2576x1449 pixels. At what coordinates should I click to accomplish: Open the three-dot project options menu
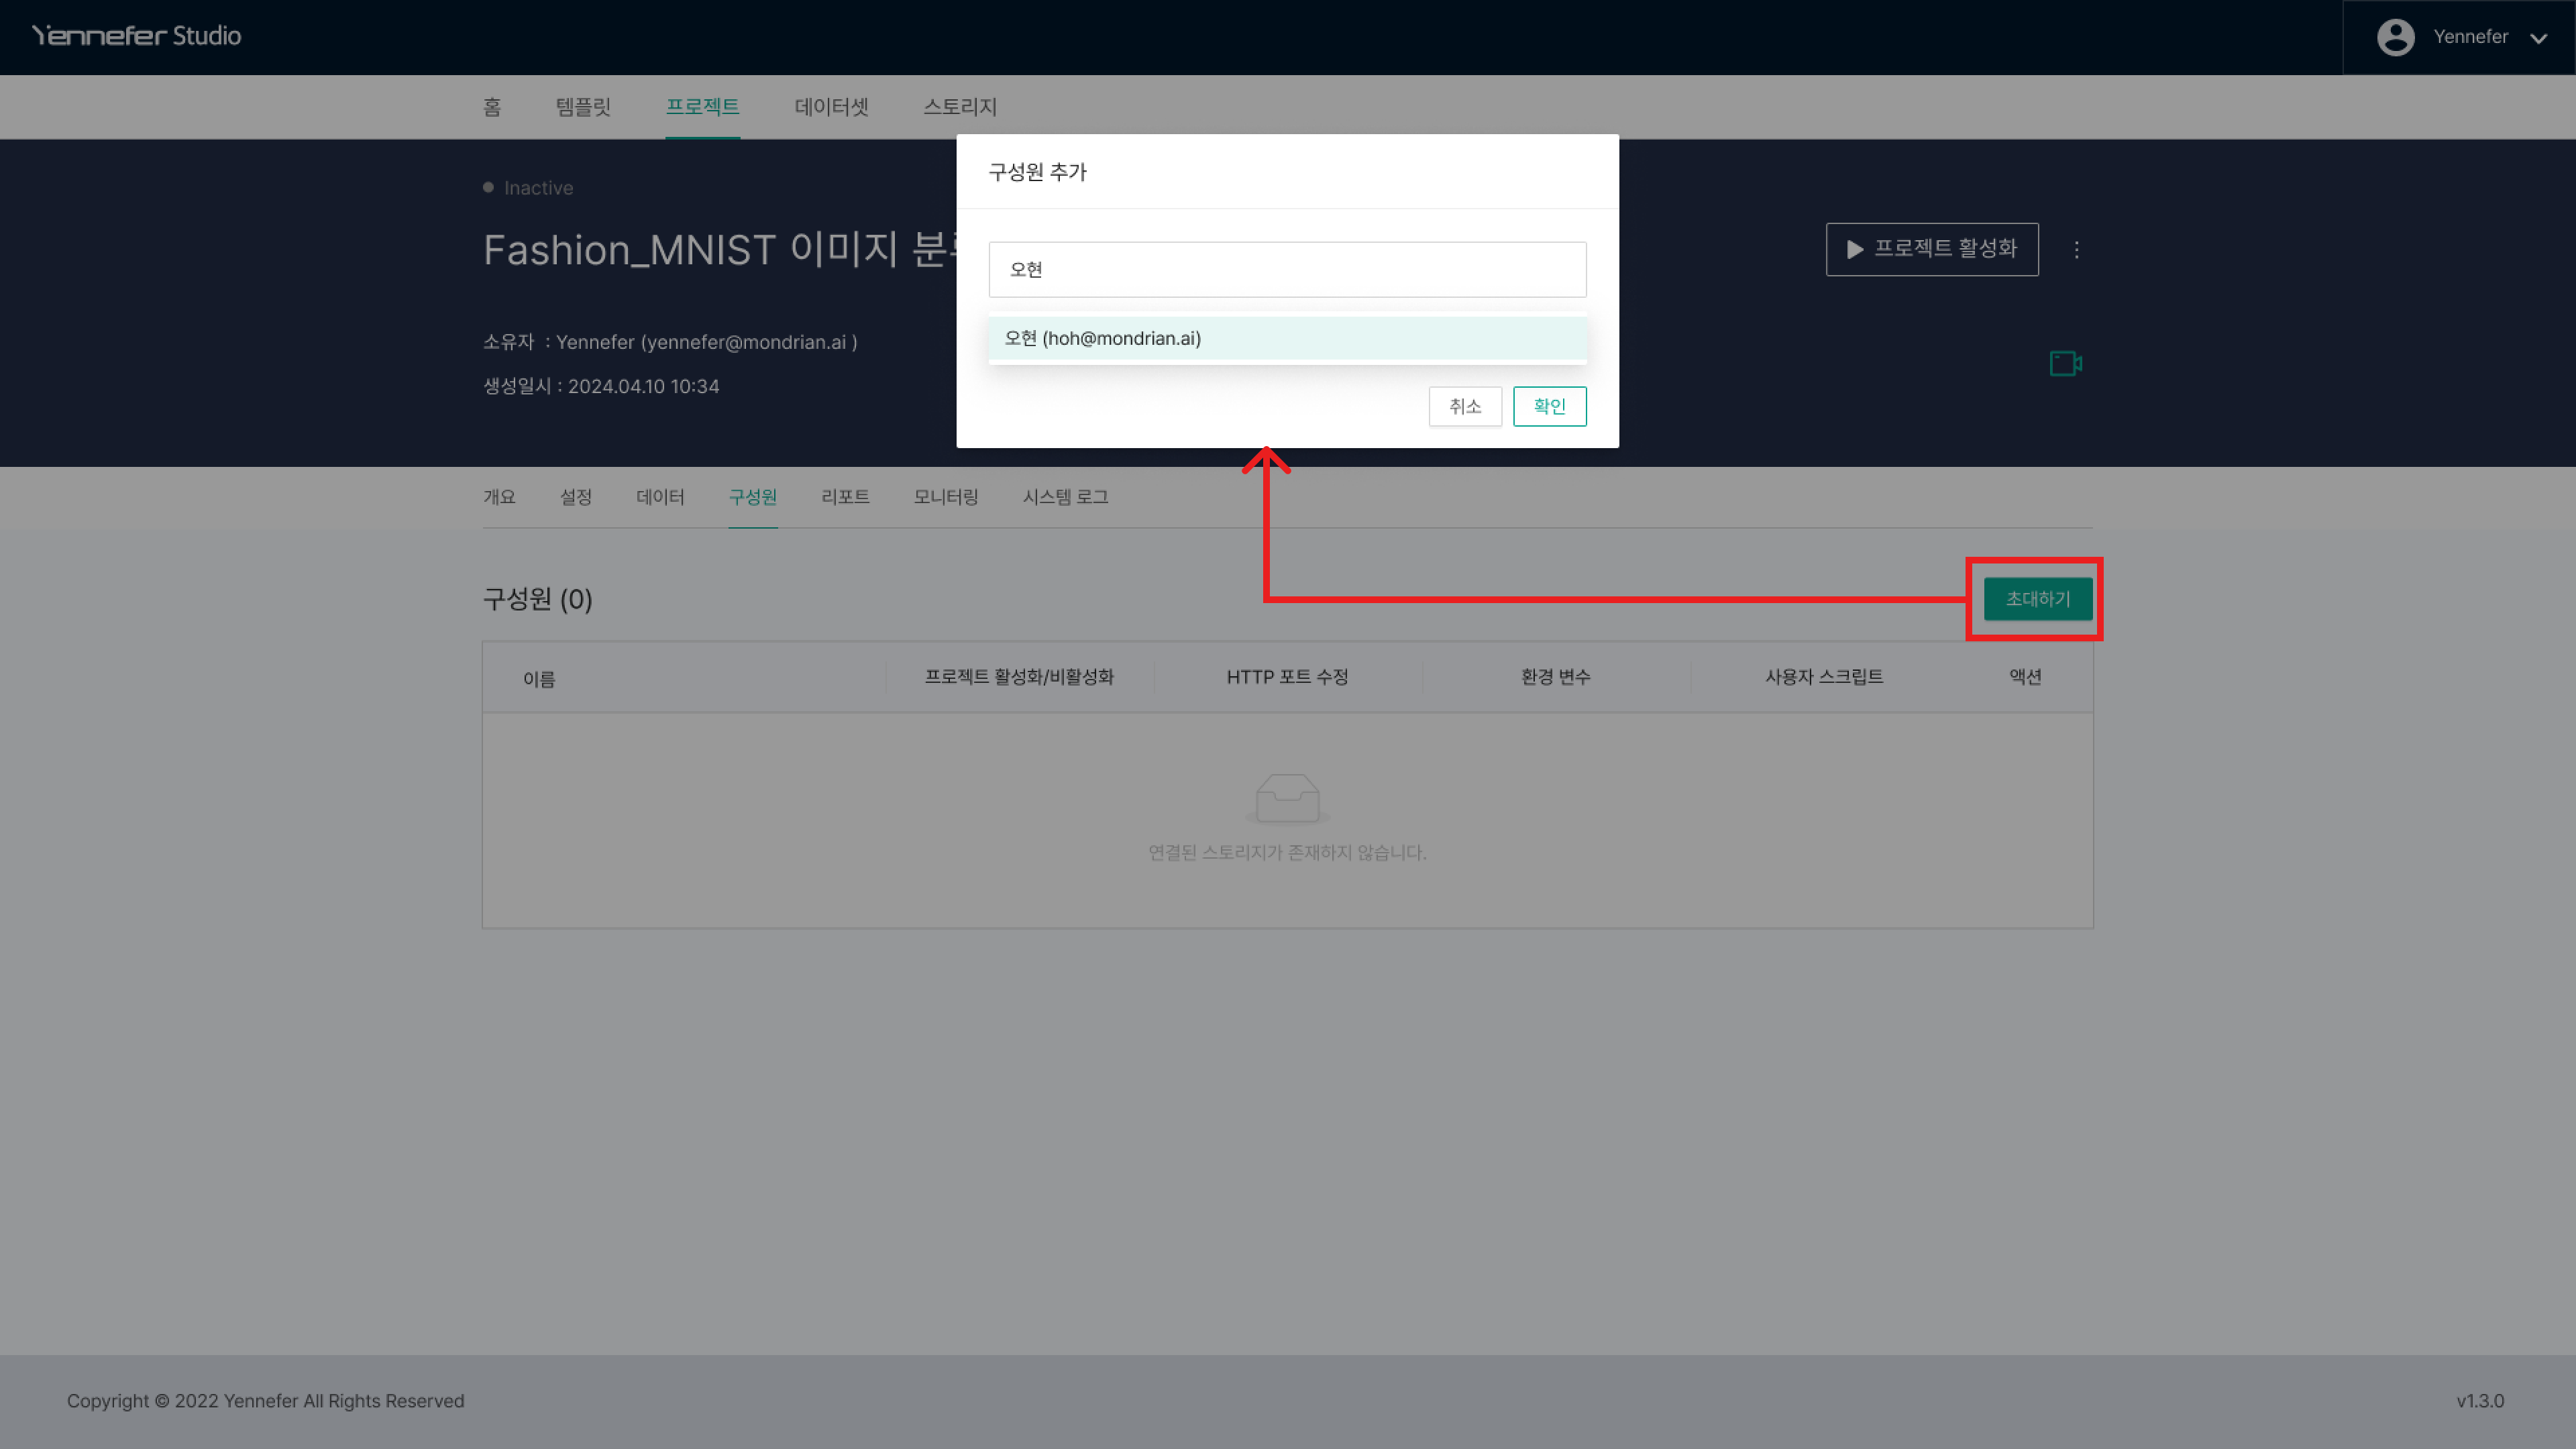coord(2076,250)
